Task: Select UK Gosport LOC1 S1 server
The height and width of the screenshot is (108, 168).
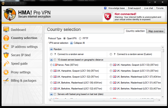Action: point(111,71)
